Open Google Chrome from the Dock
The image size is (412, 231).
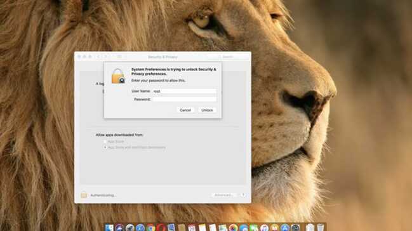coord(150,227)
